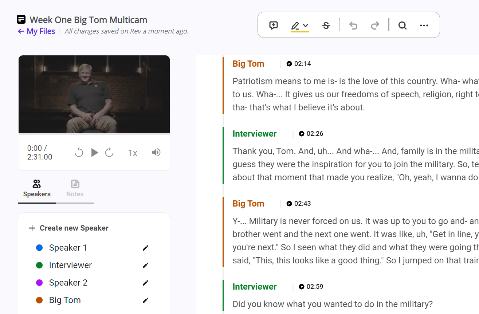Select the Speakers tab
The width and height of the screenshot is (479, 314).
[37, 189]
